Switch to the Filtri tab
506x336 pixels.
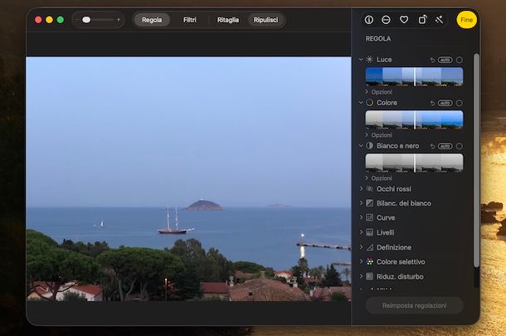pyautogui.click(x=190, y=20)
